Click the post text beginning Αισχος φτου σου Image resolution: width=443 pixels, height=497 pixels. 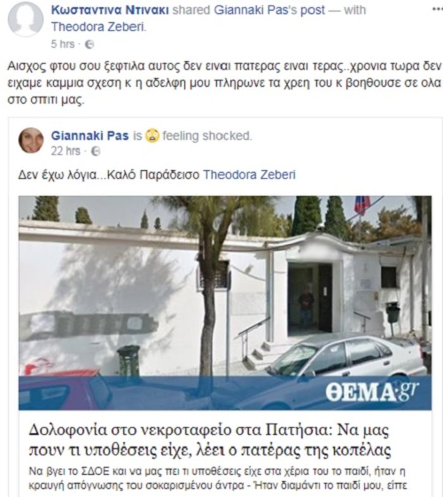coord(224,83)
